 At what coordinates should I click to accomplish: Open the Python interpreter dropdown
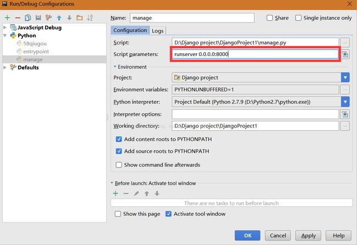tap(345, 102)
